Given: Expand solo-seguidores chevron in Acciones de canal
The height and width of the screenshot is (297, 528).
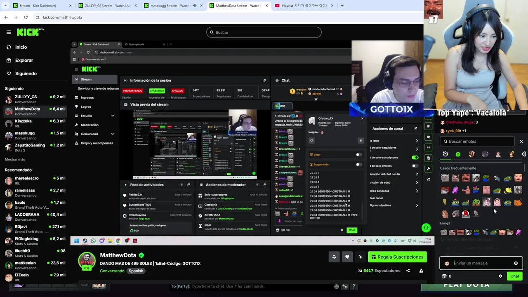Looking at the screenshot, I should (417, 148).
